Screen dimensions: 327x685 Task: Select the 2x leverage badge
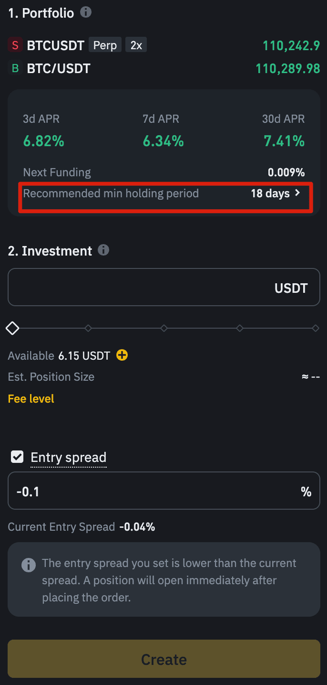(136, 45)
